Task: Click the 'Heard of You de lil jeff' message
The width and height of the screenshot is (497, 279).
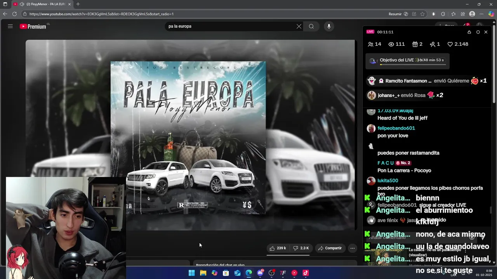Action: [x=402, y=118]
